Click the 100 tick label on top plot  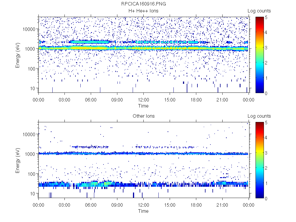31,69
